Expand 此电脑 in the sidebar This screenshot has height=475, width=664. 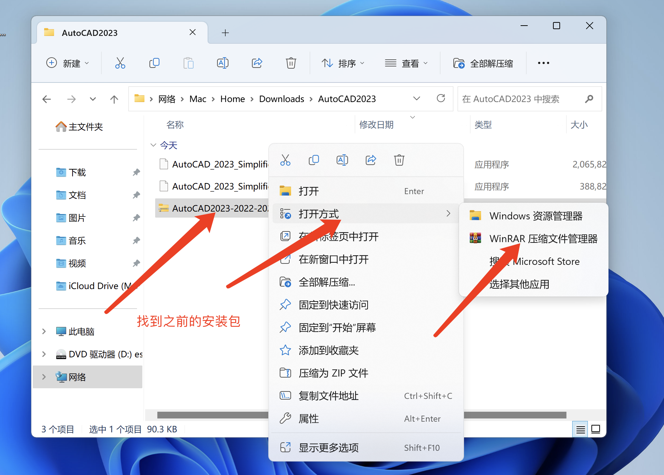[44, 331]
